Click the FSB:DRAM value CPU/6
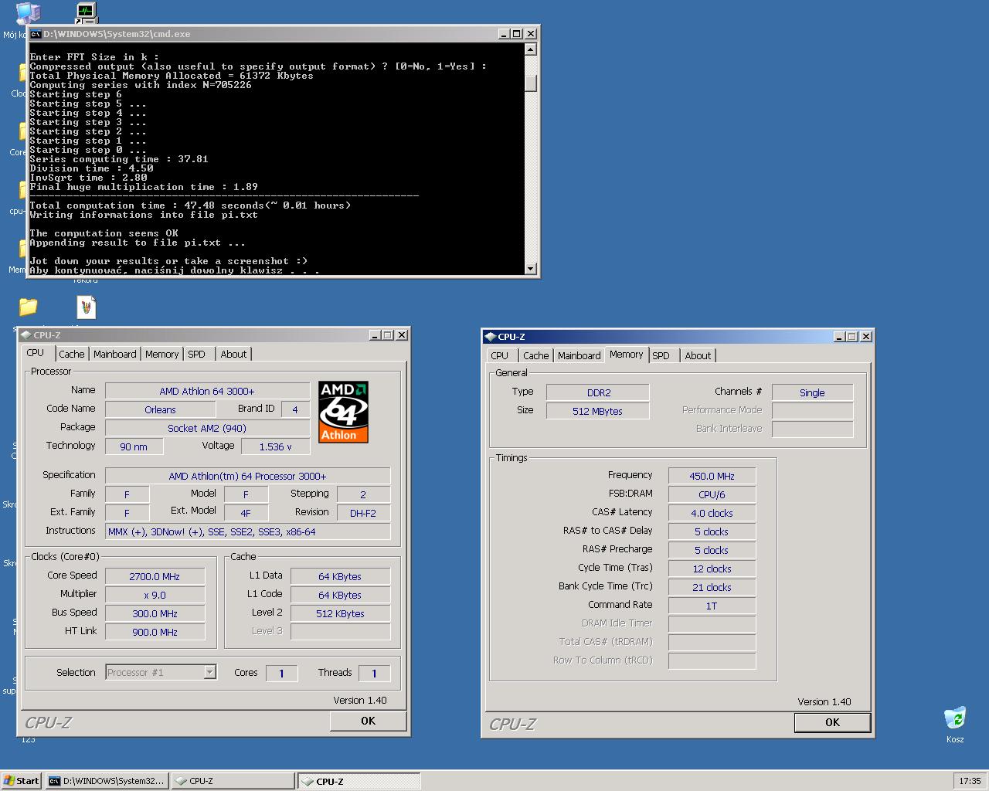This screenshot has height=791, width=989. 712,494
